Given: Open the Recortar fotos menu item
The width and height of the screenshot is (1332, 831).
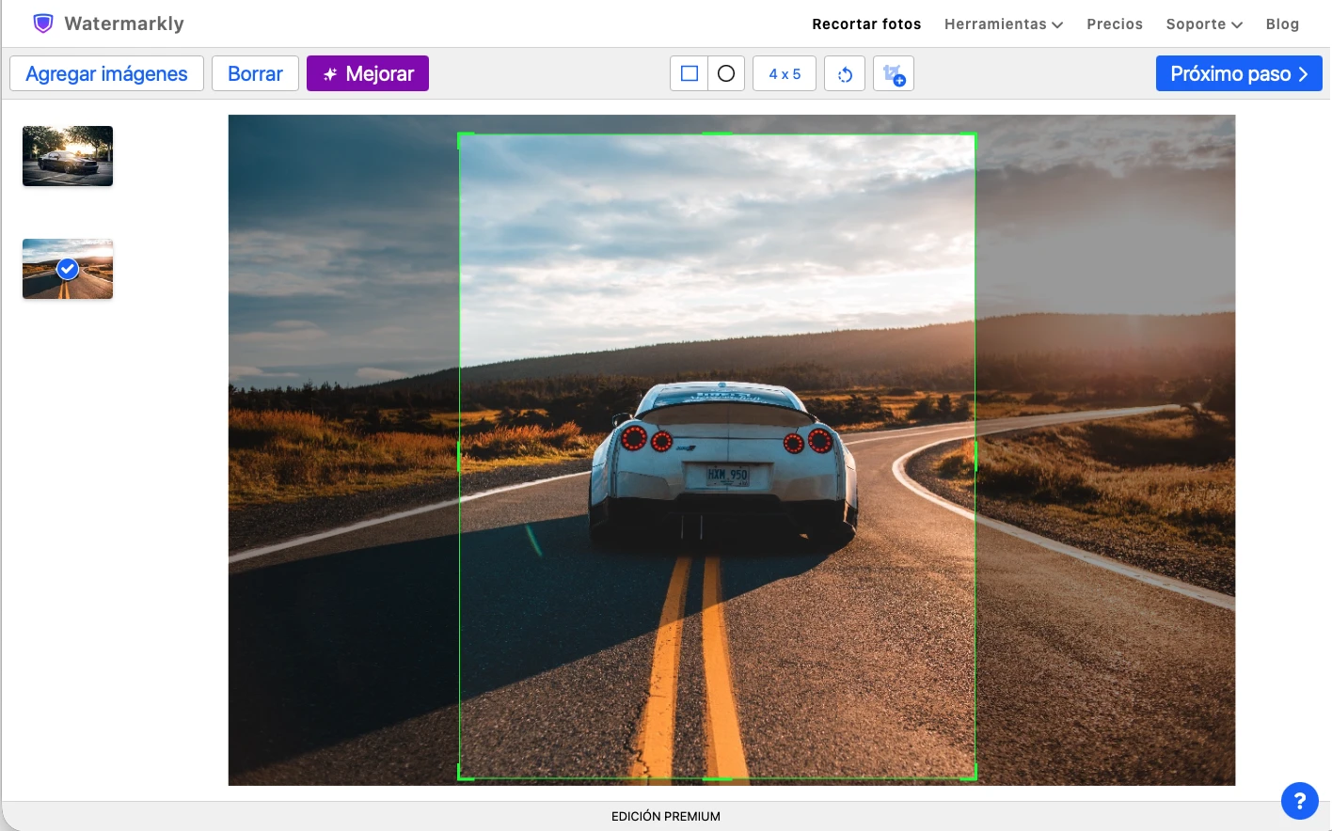Looking at the screenshot, I should 866,24.
